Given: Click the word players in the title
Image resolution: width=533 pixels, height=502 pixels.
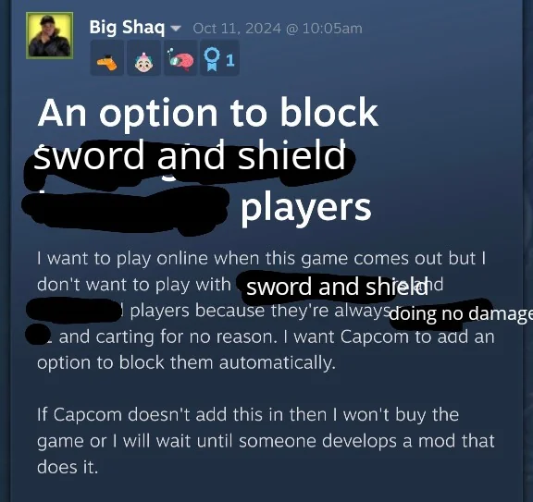Looking at the screenshot, I should coord(306,207).
